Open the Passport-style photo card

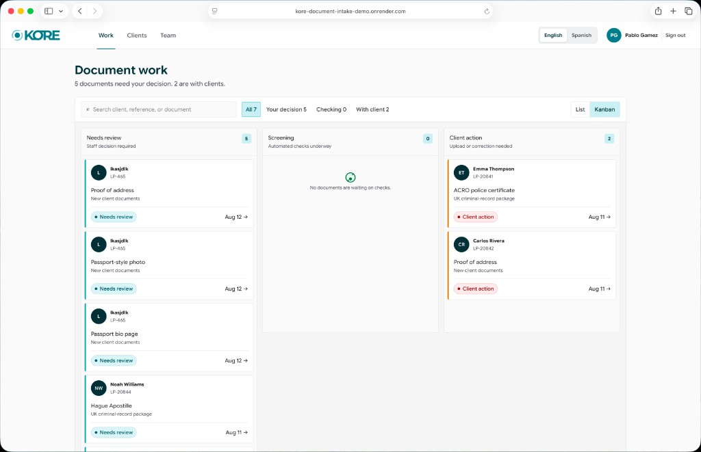point(169,266)
